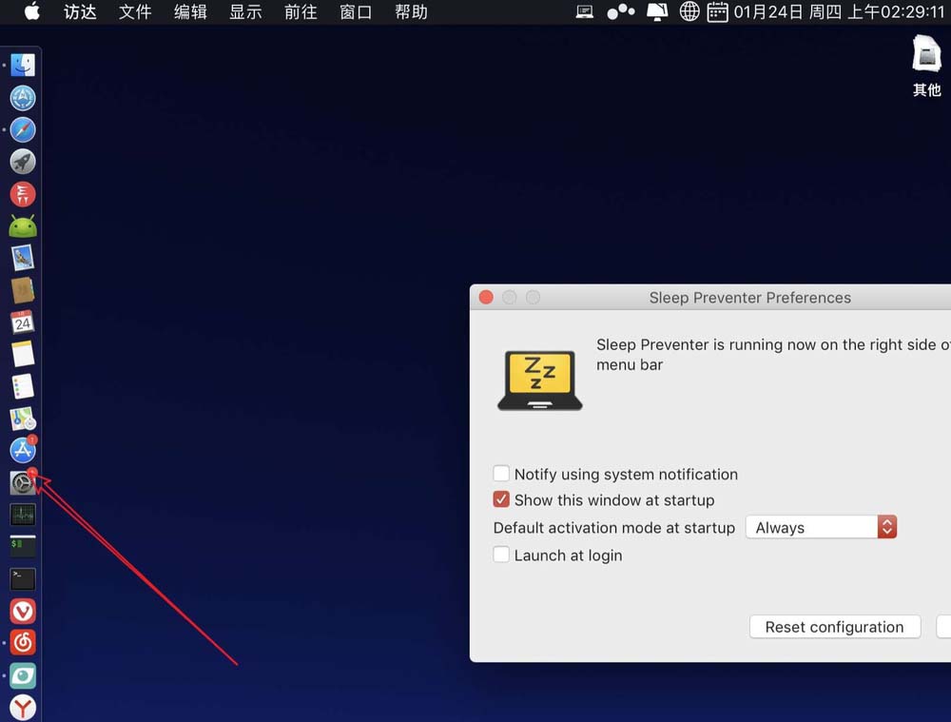Enable Notify using system notification

click(501, 473)
